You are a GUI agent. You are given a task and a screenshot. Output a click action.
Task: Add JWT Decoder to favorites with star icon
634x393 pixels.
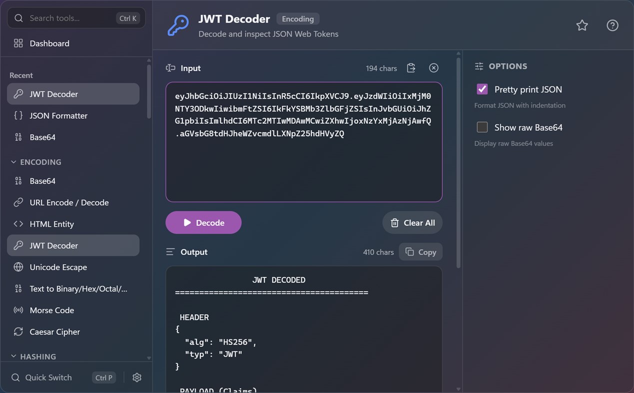click(x=582, y=25)
